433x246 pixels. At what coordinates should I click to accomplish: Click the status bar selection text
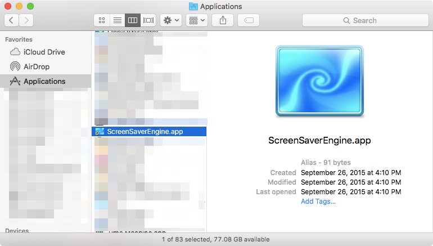click(216, 239)
